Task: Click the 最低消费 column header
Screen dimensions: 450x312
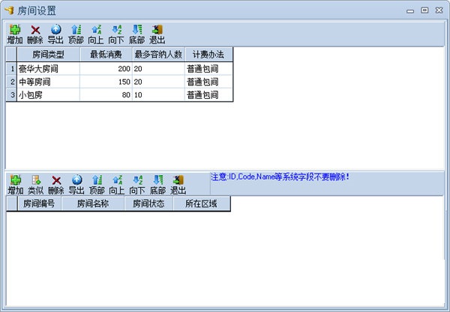Action: click(x=106, y=55)
